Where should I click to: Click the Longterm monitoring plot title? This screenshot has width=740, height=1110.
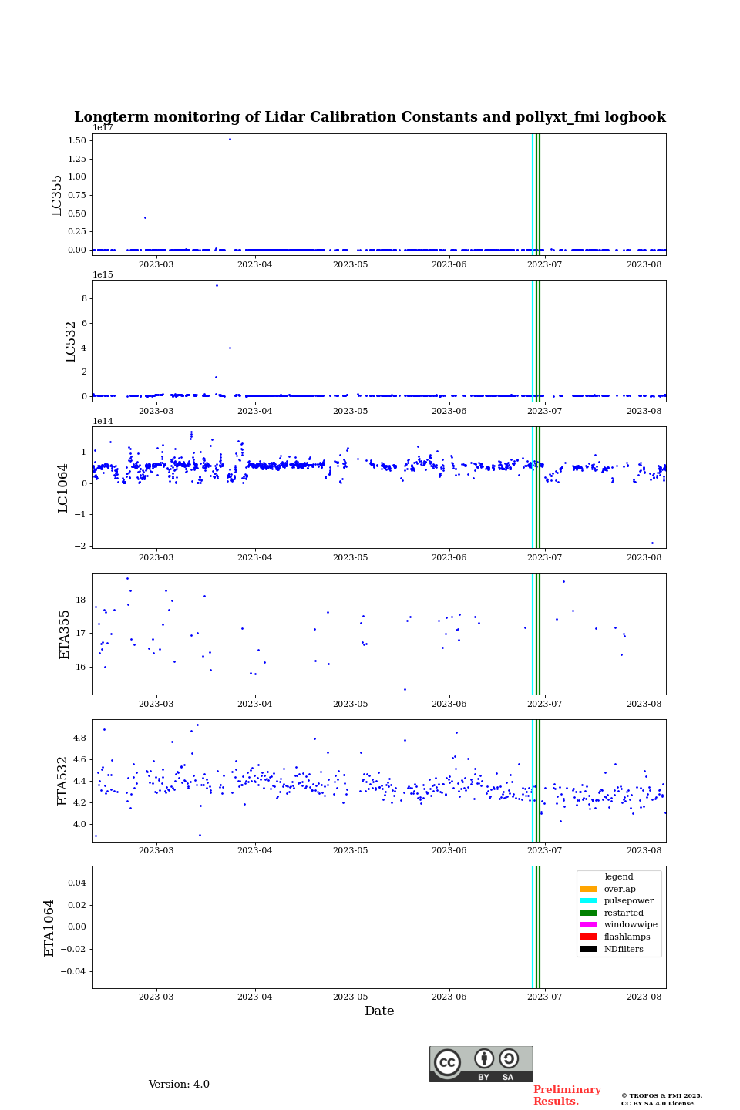tap(370, 117)
